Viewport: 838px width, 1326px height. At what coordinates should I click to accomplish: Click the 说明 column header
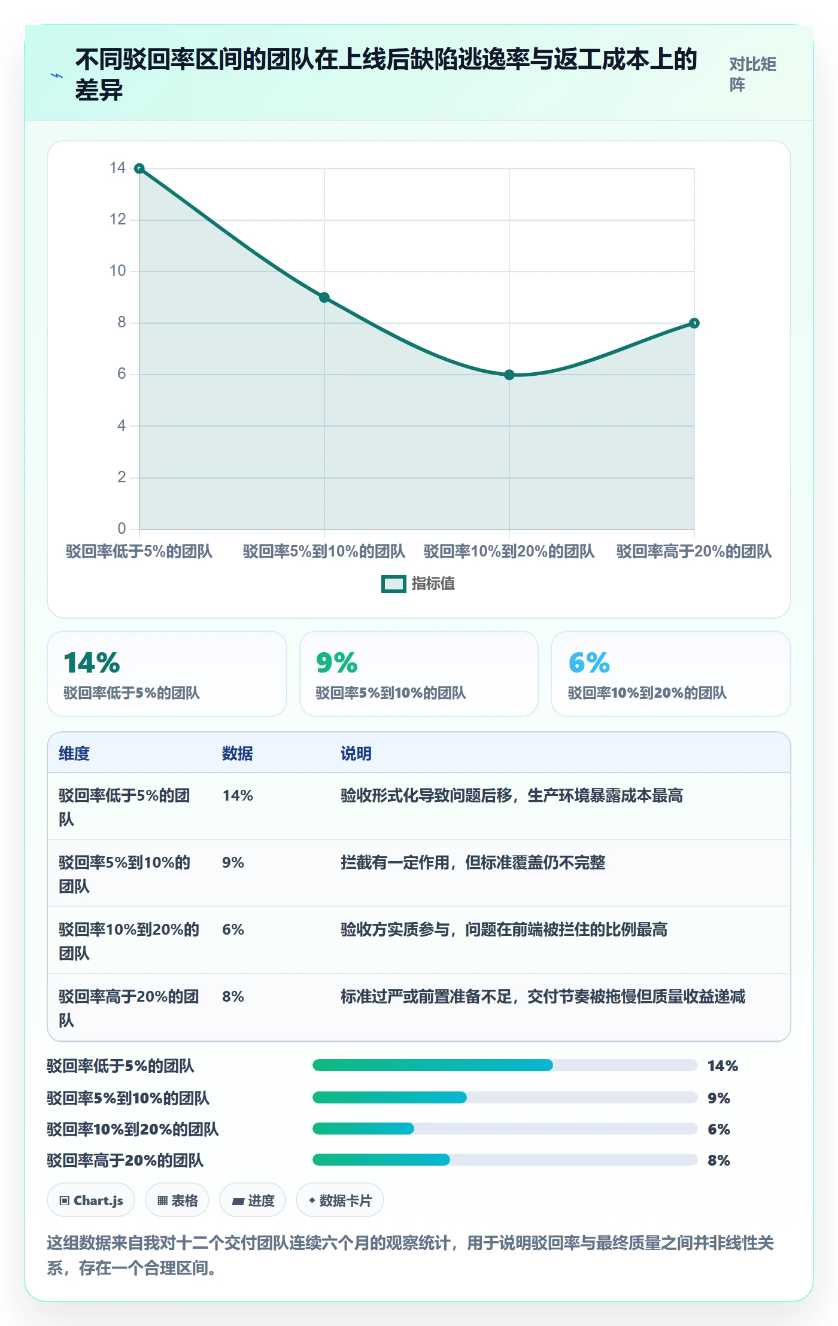356,753
